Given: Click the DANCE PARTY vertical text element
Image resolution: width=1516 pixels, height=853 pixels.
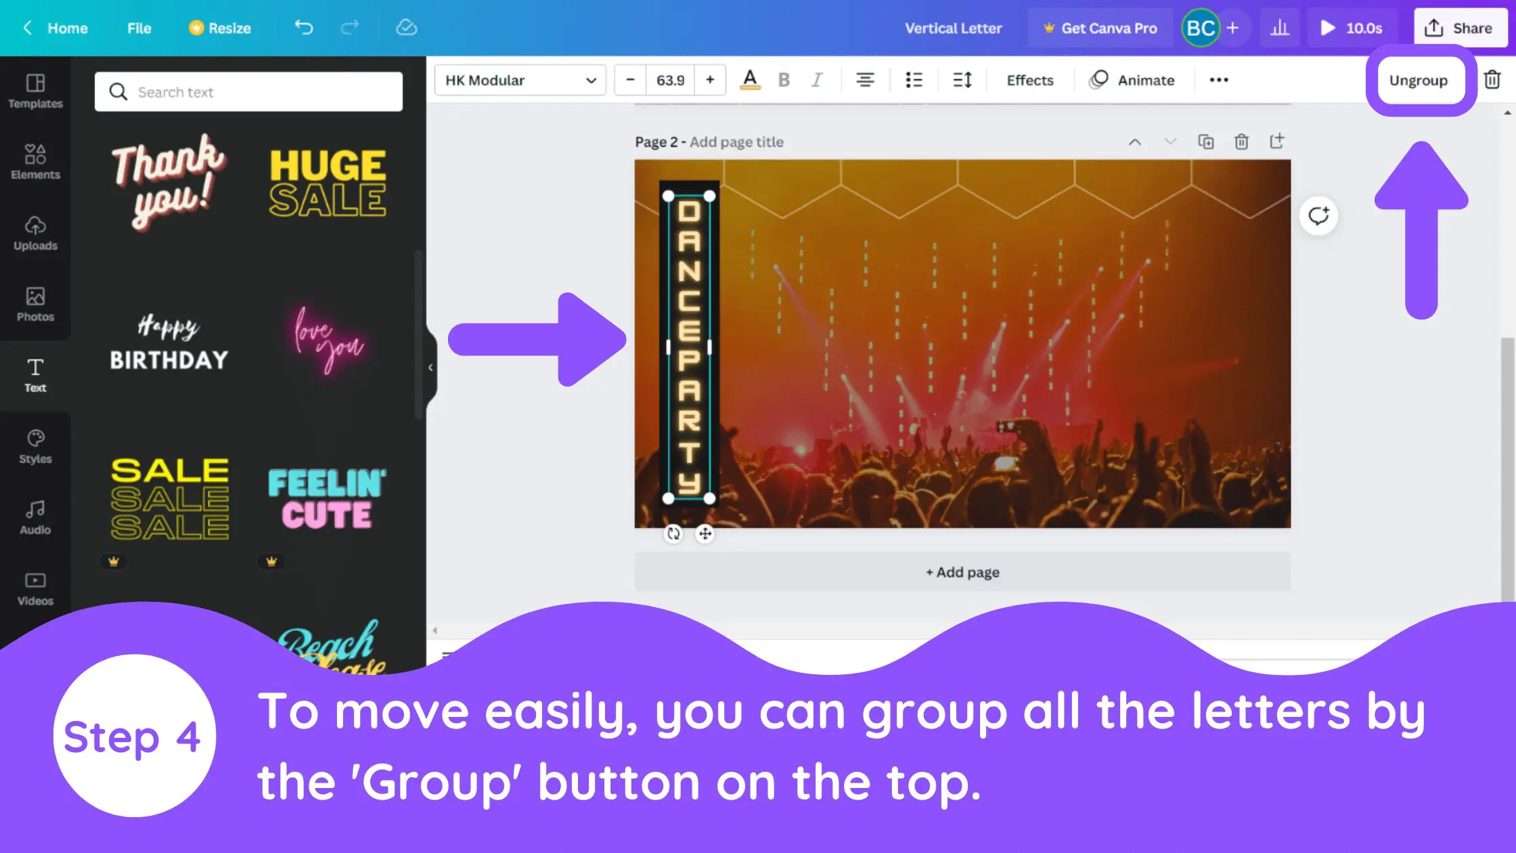Looking at the screenshot, I should (x=688, y=348).
